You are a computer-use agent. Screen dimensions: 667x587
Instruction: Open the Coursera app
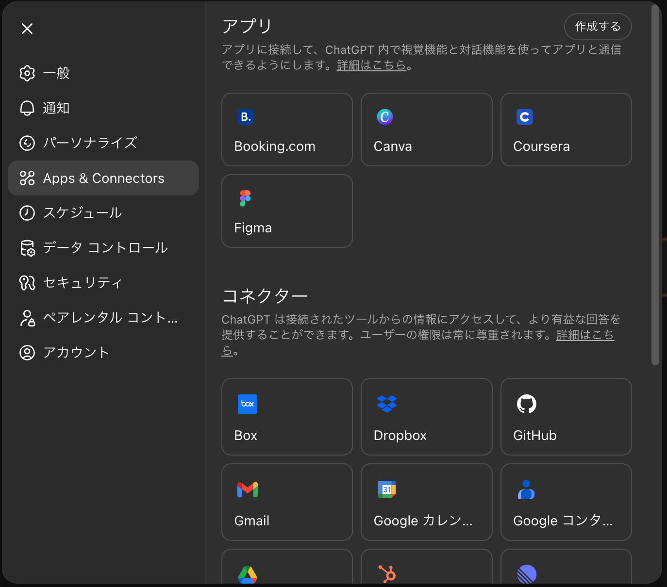(x=566, y=130)
